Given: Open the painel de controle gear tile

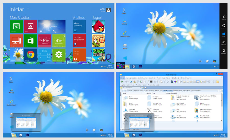Looking at the screenshot, I should [59, 55].
